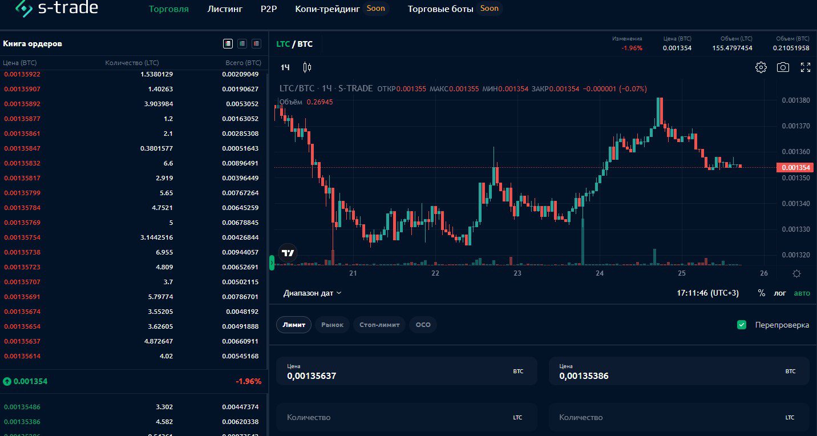Show both bids and asks order book view
This screenshot has width=817, height=436.
pyautogui.click(x=228, y=43)
